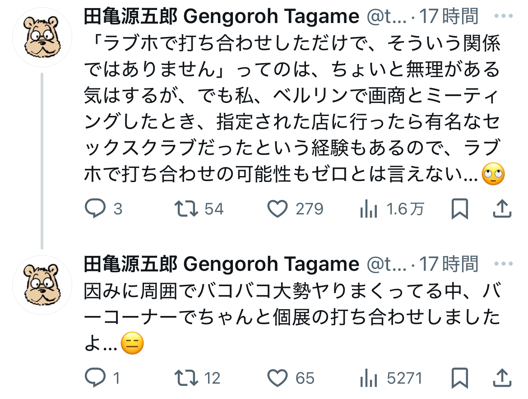Bookmark the second tweet
This screenshot has height=399, width=528.
(x=459, y=378)
